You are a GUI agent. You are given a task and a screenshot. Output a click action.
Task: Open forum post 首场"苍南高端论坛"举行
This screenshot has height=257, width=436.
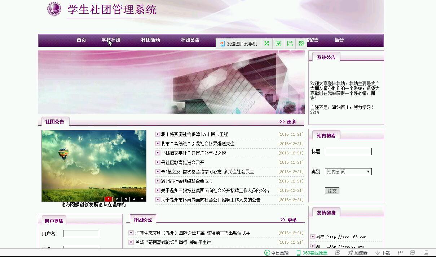point(173,242)
